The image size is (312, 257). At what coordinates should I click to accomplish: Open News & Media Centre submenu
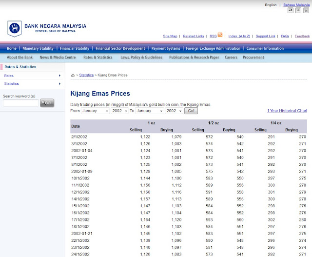[58, 58]
